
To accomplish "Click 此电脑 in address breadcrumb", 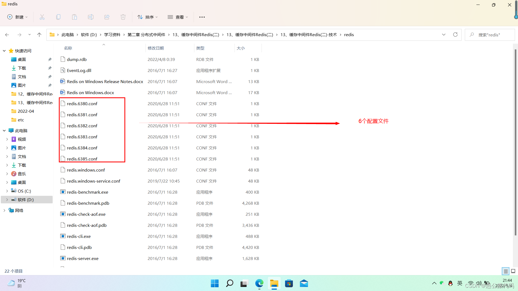I will click(x=67, y=35).
